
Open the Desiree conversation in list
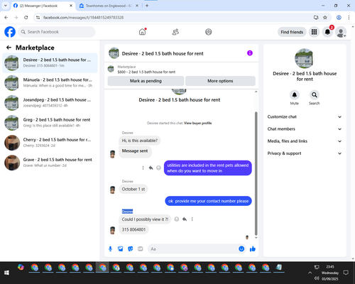[x=50, y=62]
